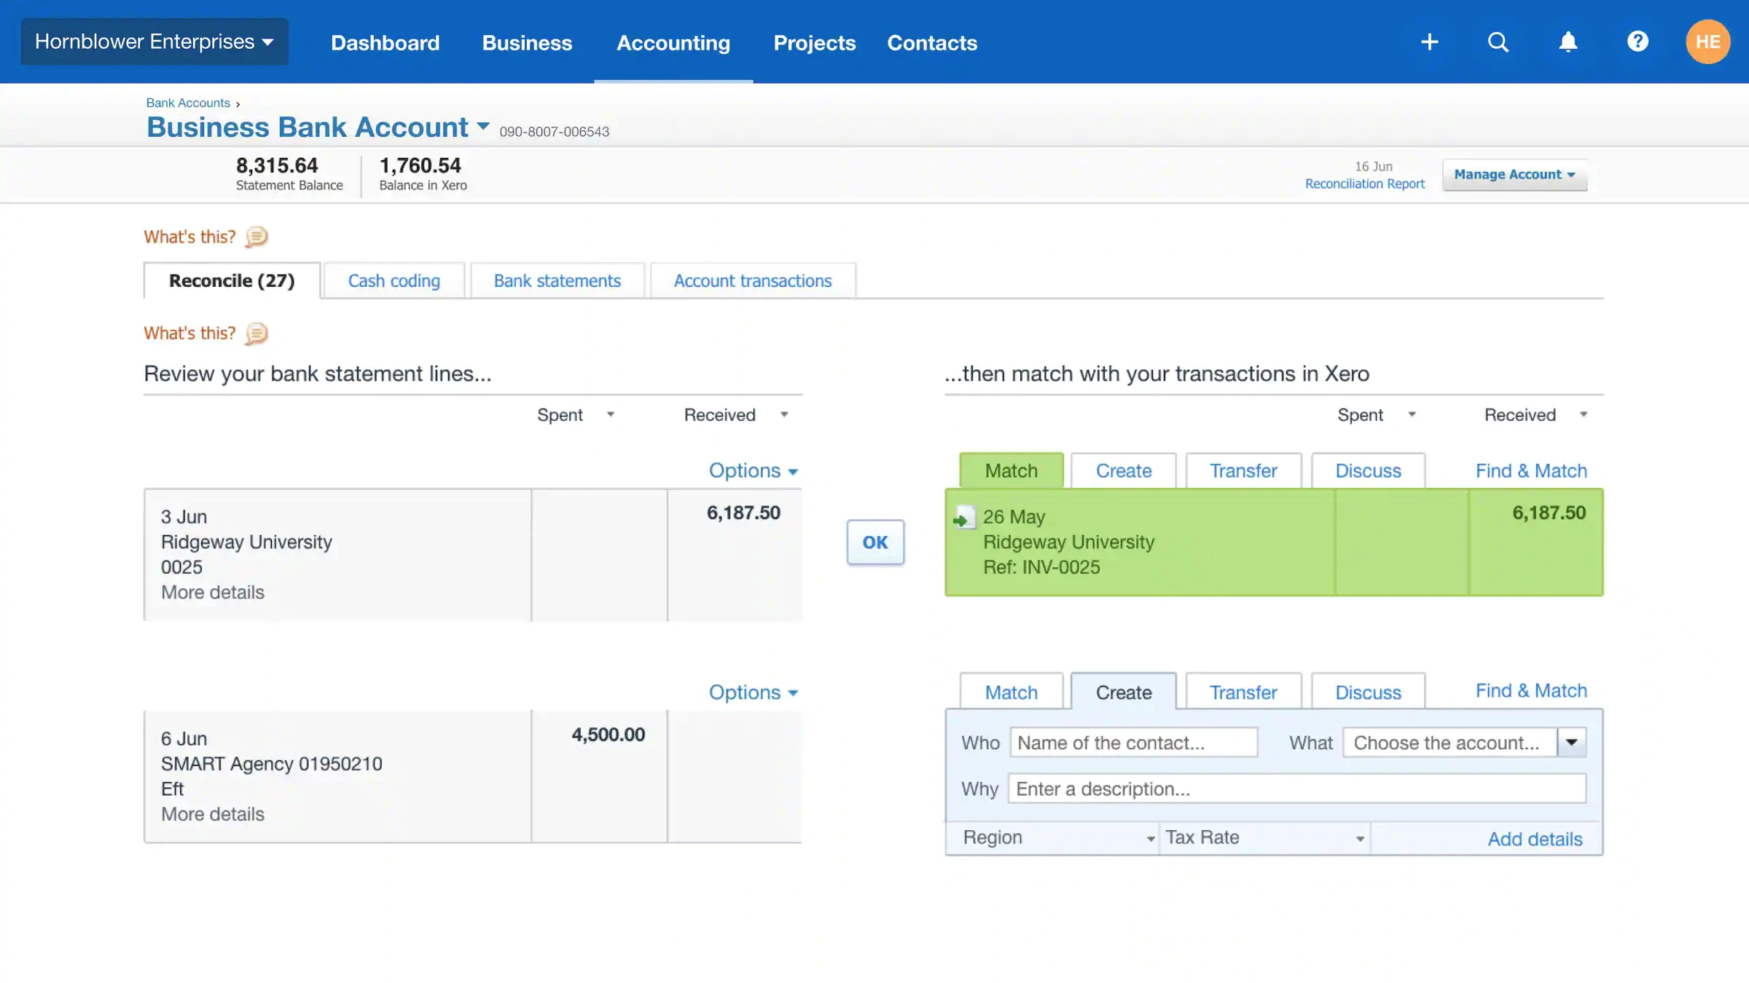The height and width of the screenshot is (983, 1749).
Task: Click green match arrow on Ridgeway transaction
Action: [x=963, y=518]
